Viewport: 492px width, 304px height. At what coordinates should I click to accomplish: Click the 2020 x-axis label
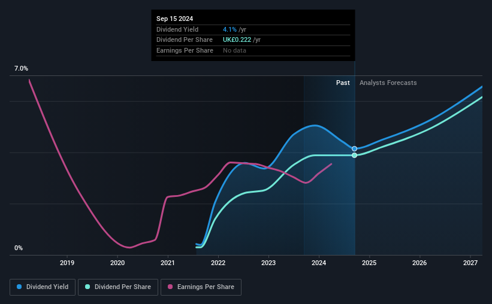point(117,263)
